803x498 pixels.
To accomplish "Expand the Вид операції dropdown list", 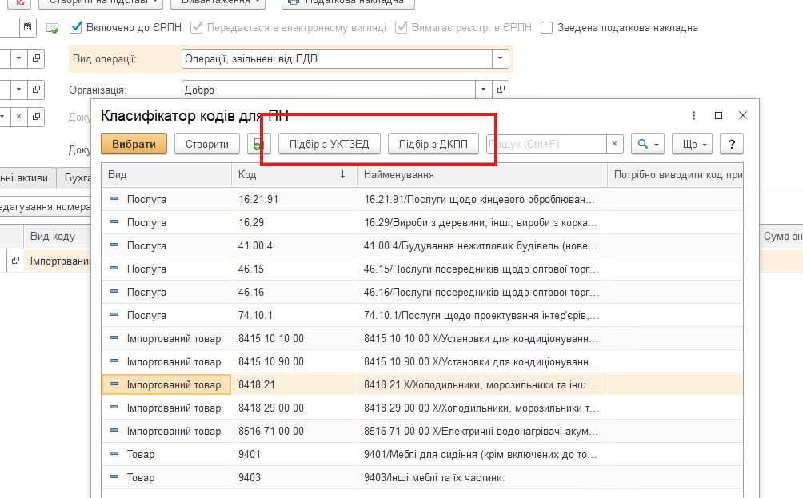I will pyautogui.click(x=501, y=58).
